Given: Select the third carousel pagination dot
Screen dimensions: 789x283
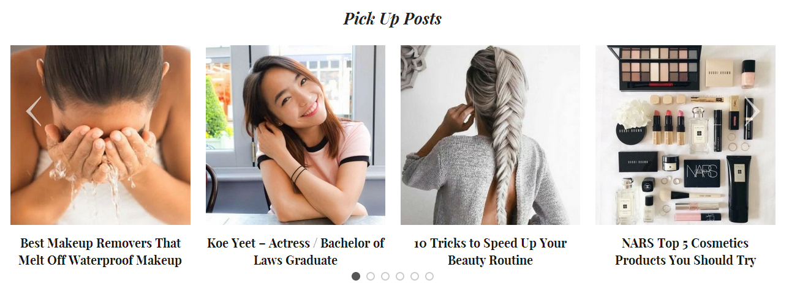Looking at the screenshot, I should click(385, 276).
